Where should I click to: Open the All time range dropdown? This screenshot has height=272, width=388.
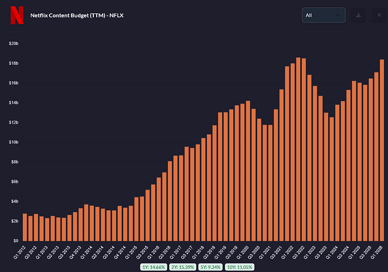323,15
